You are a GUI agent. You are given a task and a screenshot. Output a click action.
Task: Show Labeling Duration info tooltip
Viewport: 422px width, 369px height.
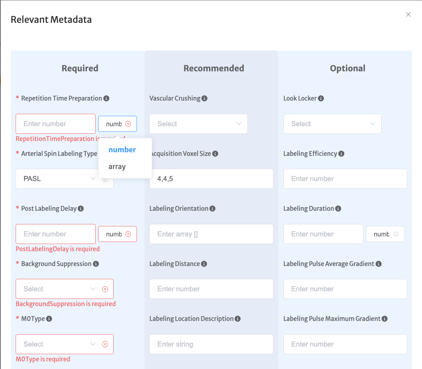point(338,208)
